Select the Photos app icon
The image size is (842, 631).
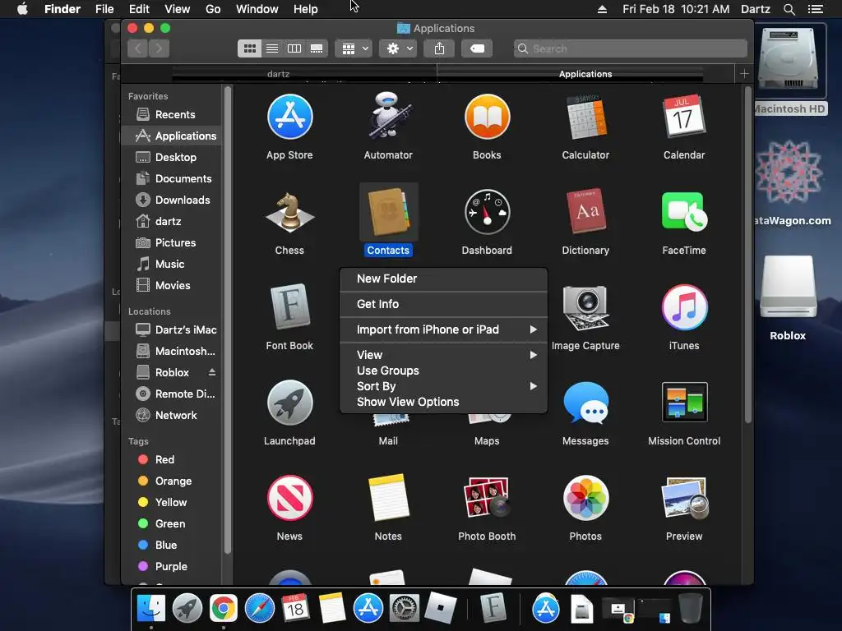point(585,498)
